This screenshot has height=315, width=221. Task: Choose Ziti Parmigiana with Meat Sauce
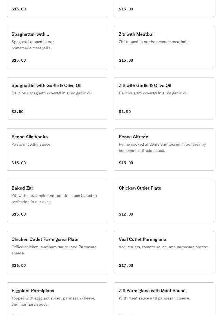pyautogui.click(x=164, y=299)
